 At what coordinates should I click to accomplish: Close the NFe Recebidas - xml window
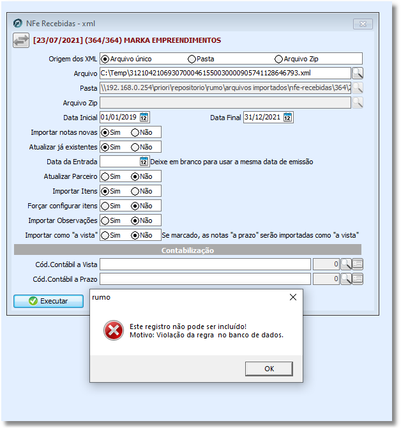pyautogui.click(x=363, y=24)
